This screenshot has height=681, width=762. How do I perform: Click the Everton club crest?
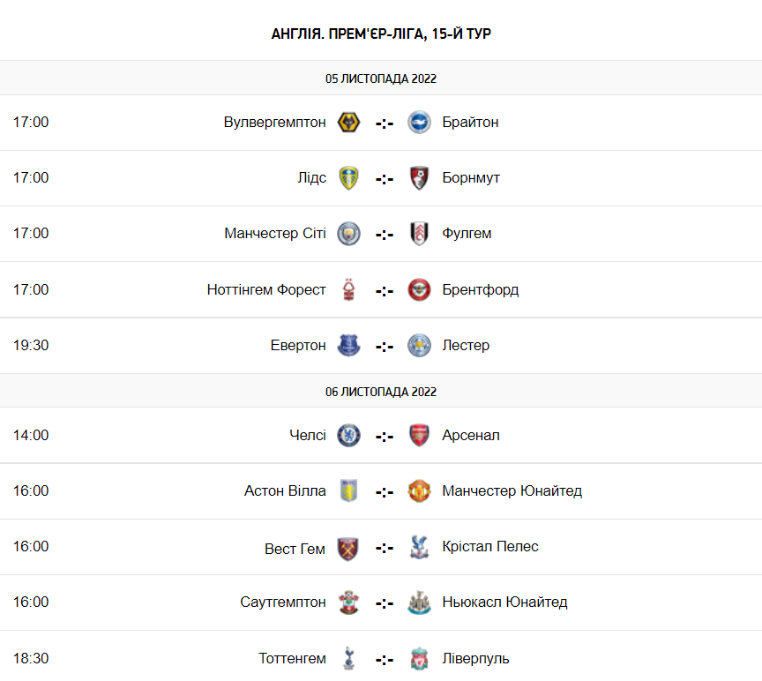click(349, 346)
